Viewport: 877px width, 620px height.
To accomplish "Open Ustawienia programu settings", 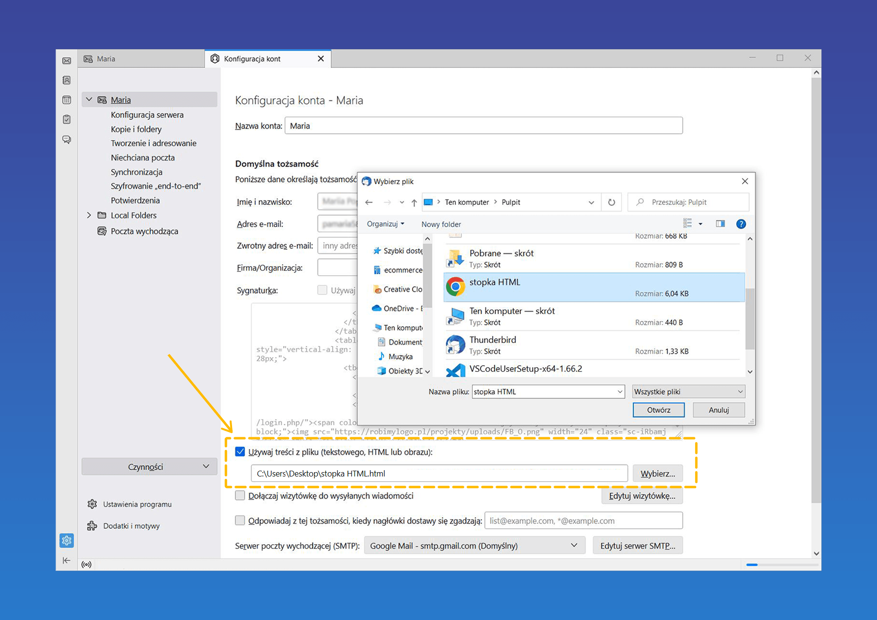I will click(130, 504).
